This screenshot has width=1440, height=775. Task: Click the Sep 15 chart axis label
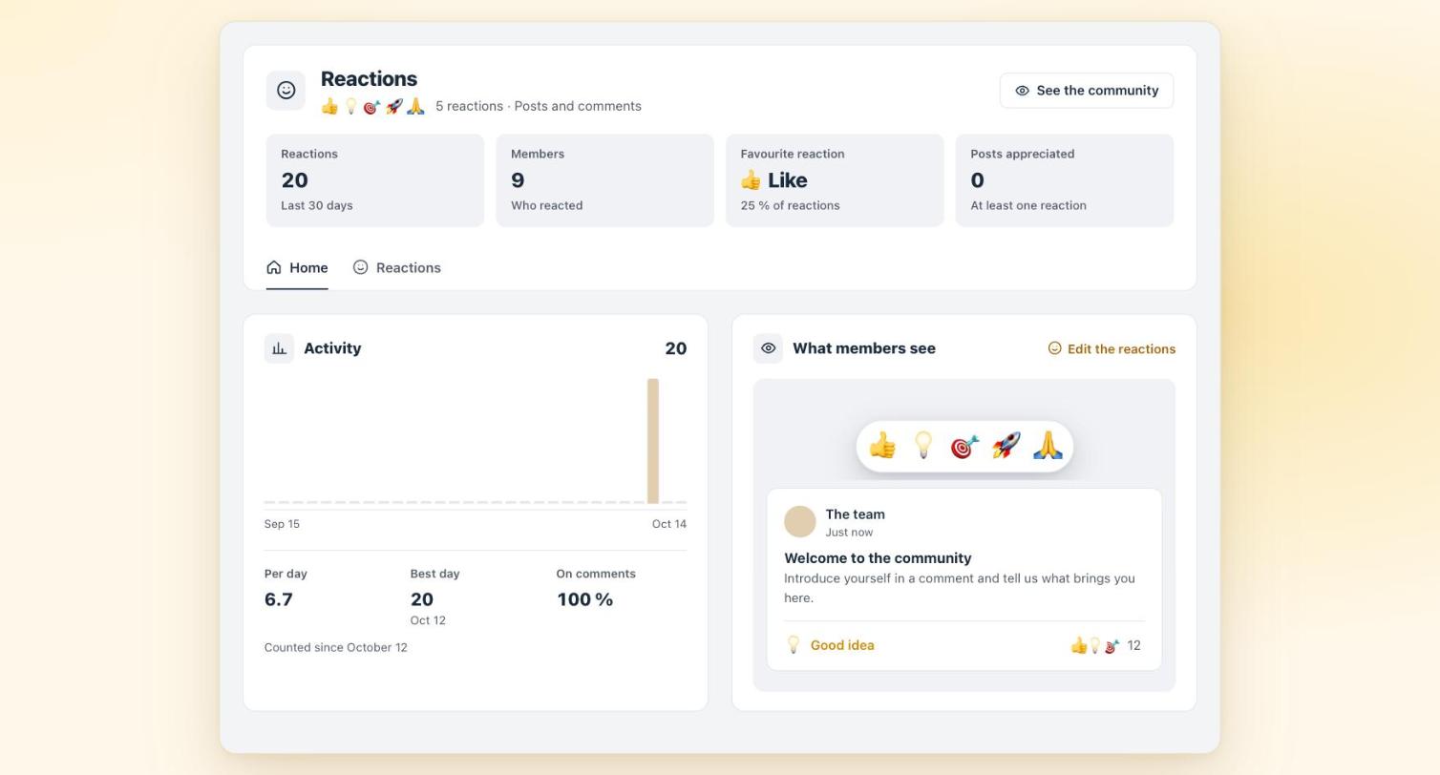click(x=282, y=524)
